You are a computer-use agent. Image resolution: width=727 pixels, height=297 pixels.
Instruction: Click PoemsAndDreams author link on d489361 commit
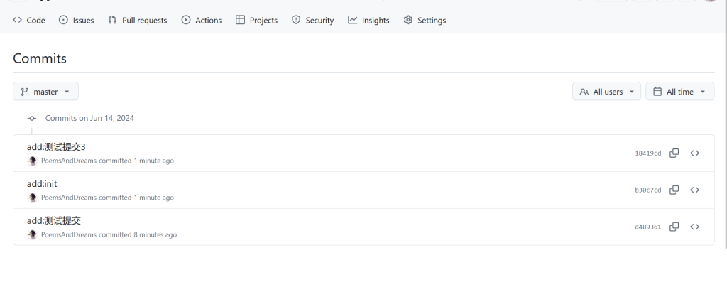pyautogui.click(x=68, y=234)
